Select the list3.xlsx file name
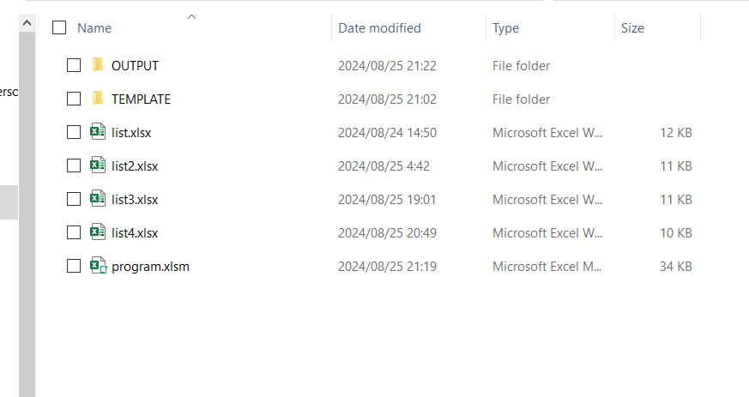 135,199
